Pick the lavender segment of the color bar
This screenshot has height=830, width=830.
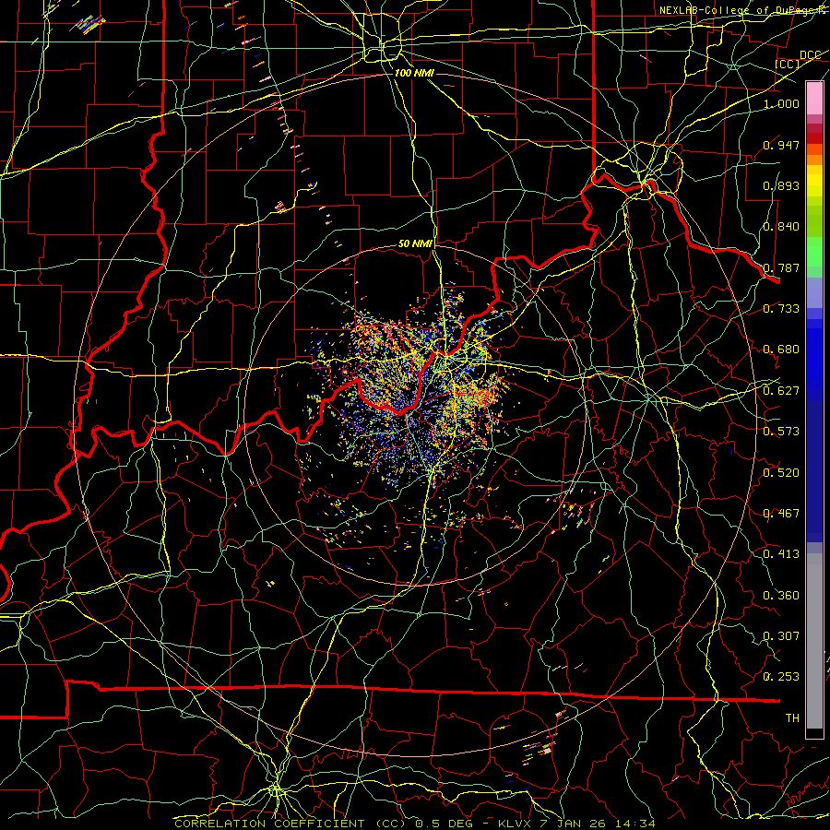pos(814,292)
